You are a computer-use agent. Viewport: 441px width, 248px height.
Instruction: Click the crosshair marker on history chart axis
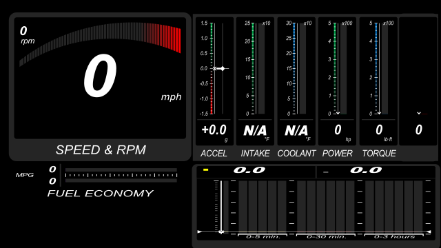[x=221, y=232]
